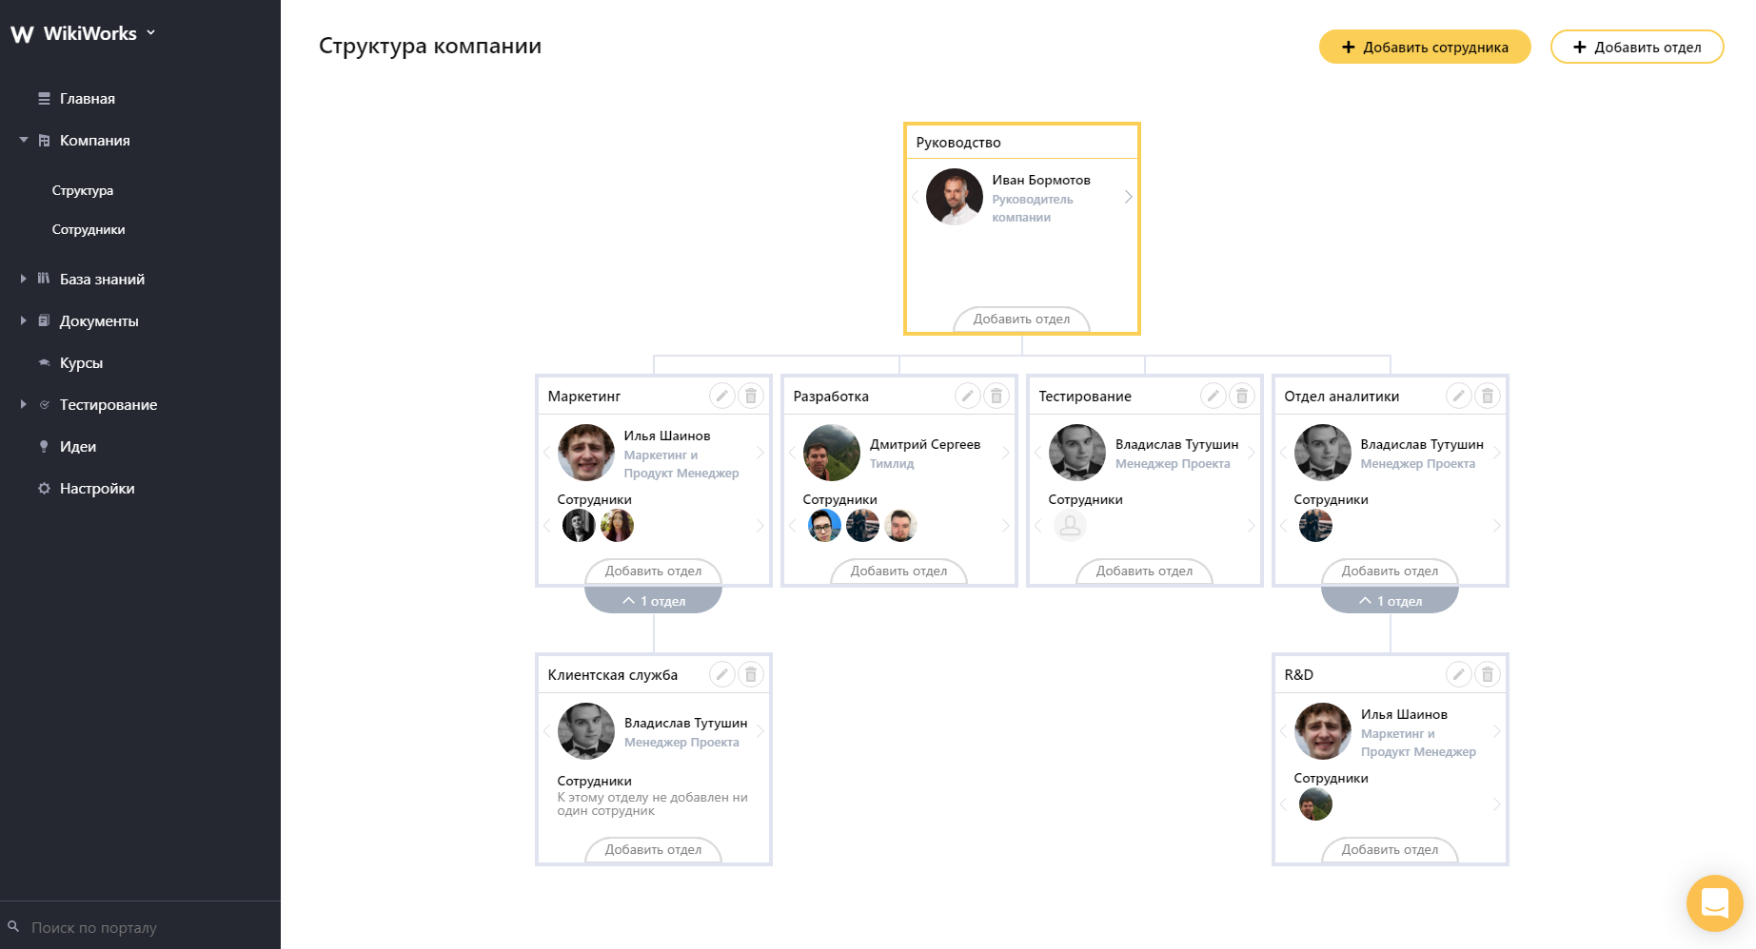Collapse the Маркетинг sub-department toggle
1756x949 pixels.
pos(654,601)
